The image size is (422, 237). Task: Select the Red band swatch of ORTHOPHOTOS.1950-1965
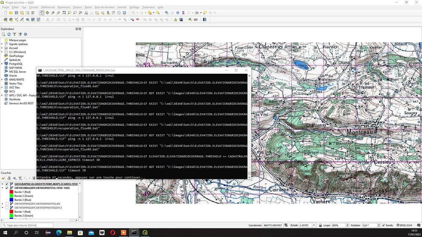(x=12, y=192)
